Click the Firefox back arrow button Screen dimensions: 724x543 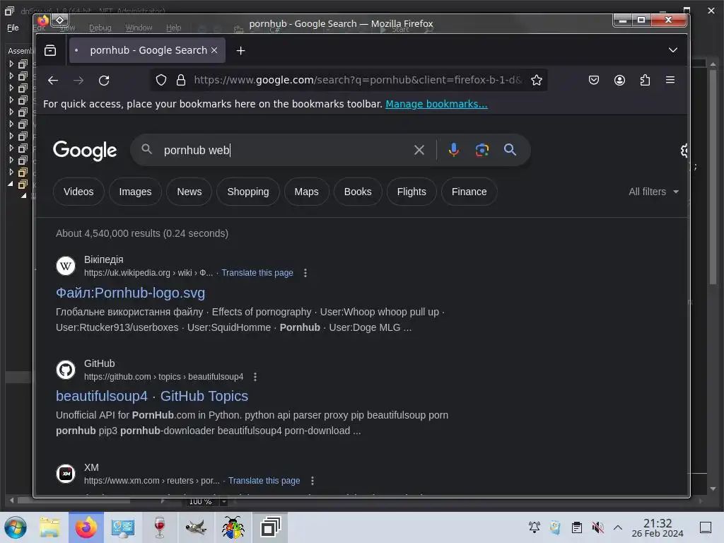[x=53, y=81]
